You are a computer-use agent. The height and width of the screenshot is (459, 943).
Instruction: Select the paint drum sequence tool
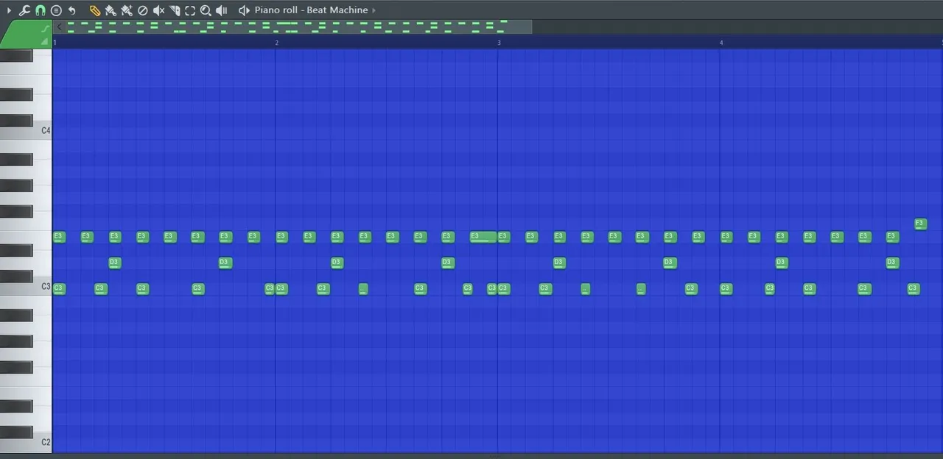pyautogui.click(x=127, y=10)
